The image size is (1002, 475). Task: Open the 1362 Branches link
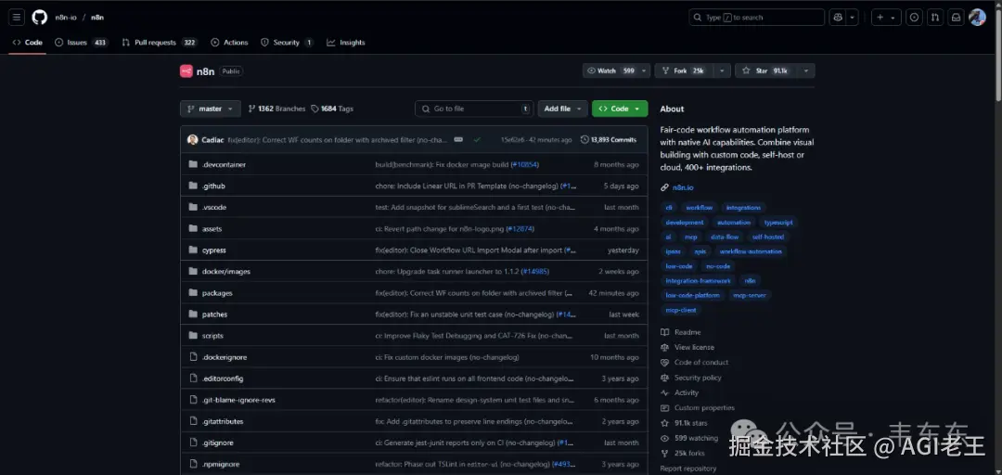point(276,109)
